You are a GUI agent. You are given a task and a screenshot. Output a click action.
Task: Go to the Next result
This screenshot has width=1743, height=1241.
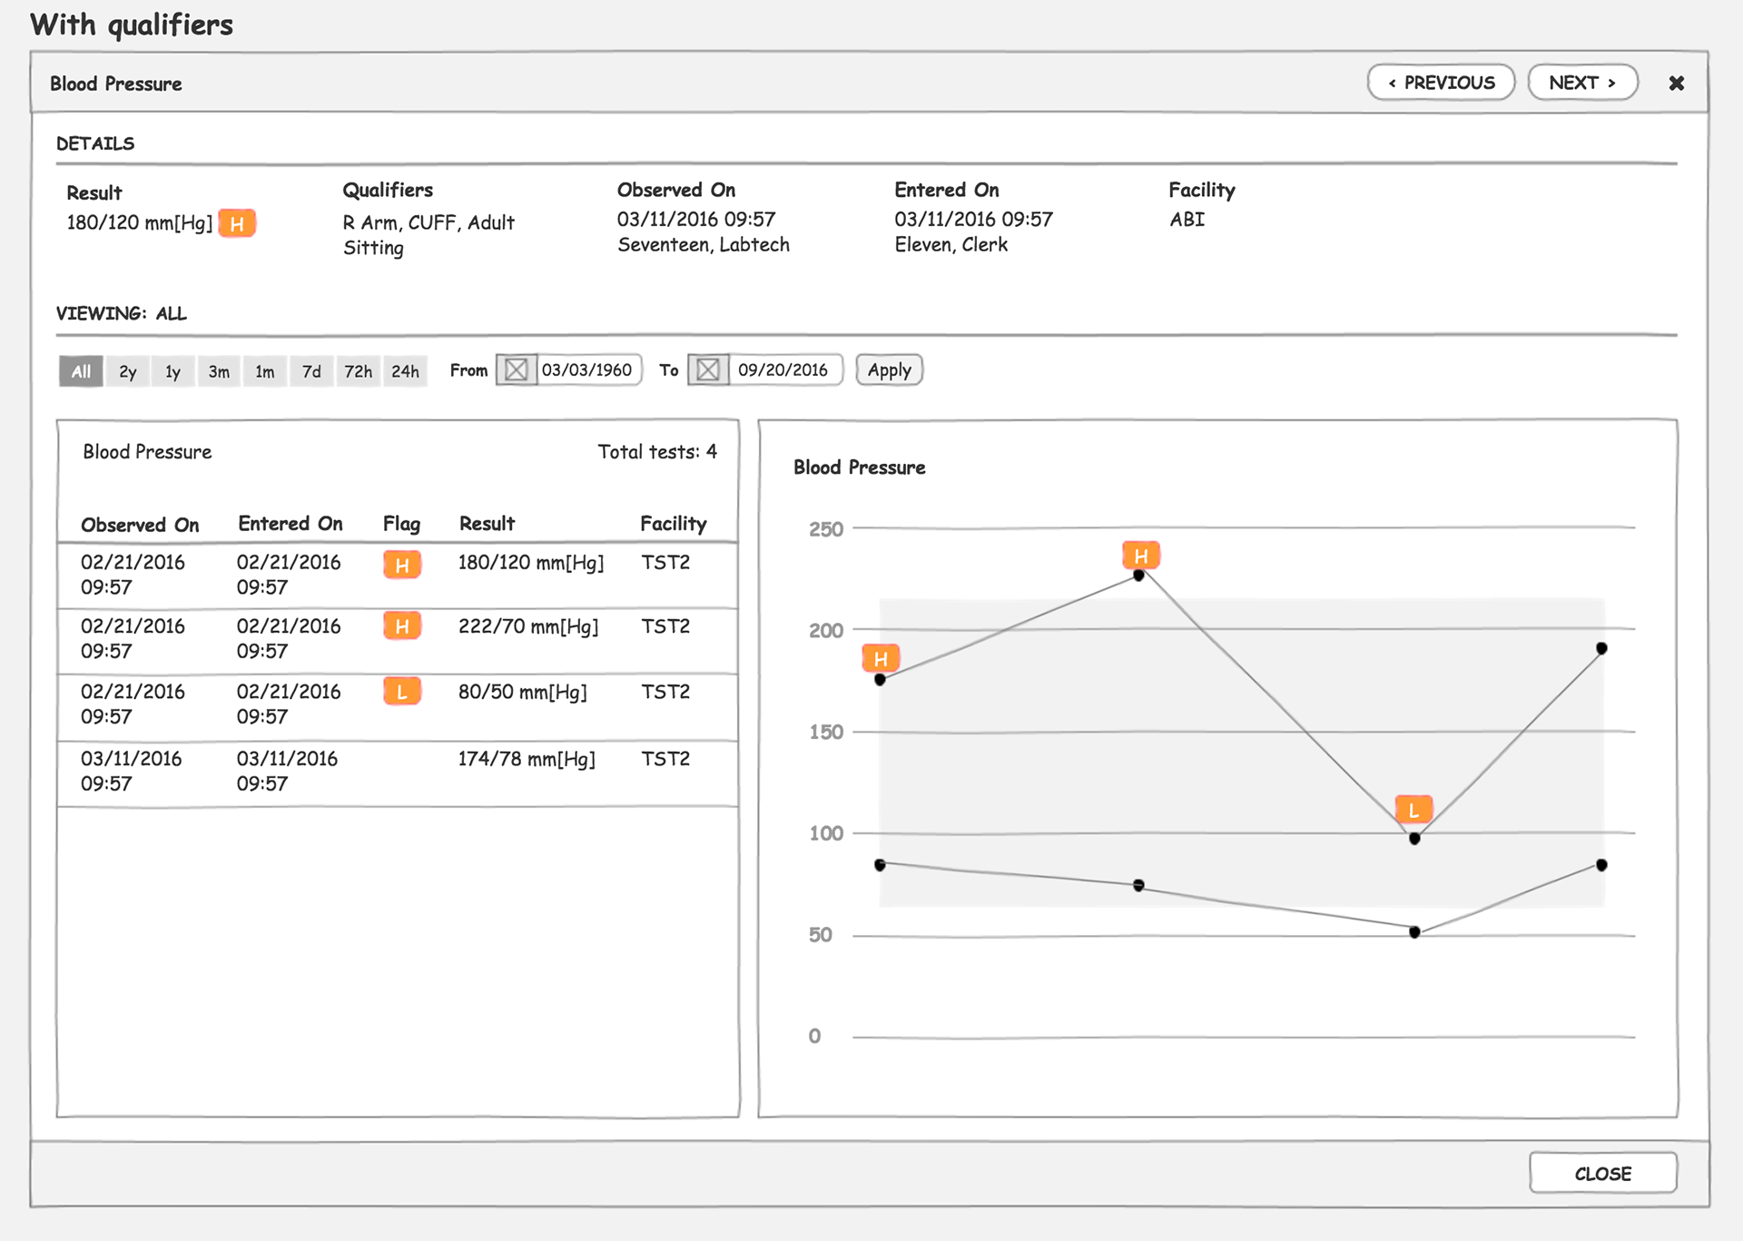click(1582, 83)
